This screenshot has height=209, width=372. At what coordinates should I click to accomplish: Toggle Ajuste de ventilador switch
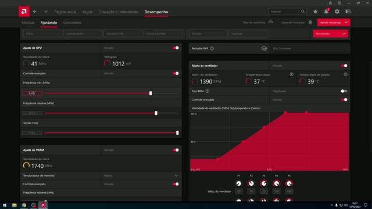pyautogui.click(x=344, y=66)
